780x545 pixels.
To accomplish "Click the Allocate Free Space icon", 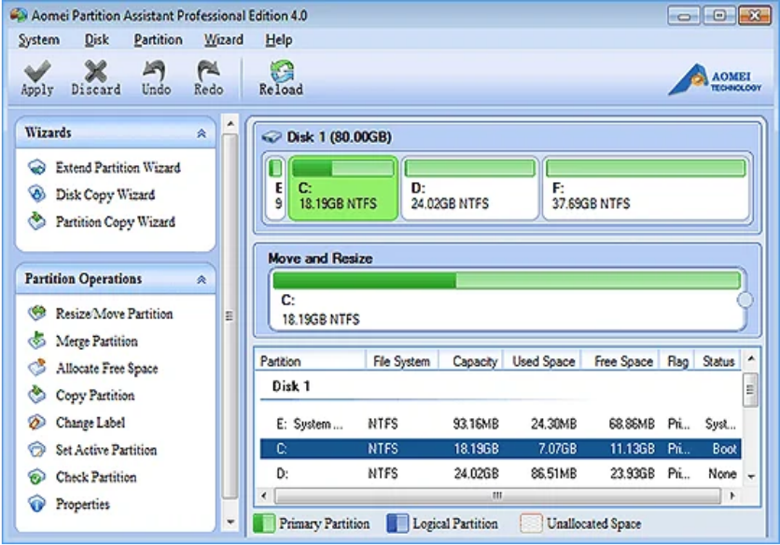I will (36, 368).
